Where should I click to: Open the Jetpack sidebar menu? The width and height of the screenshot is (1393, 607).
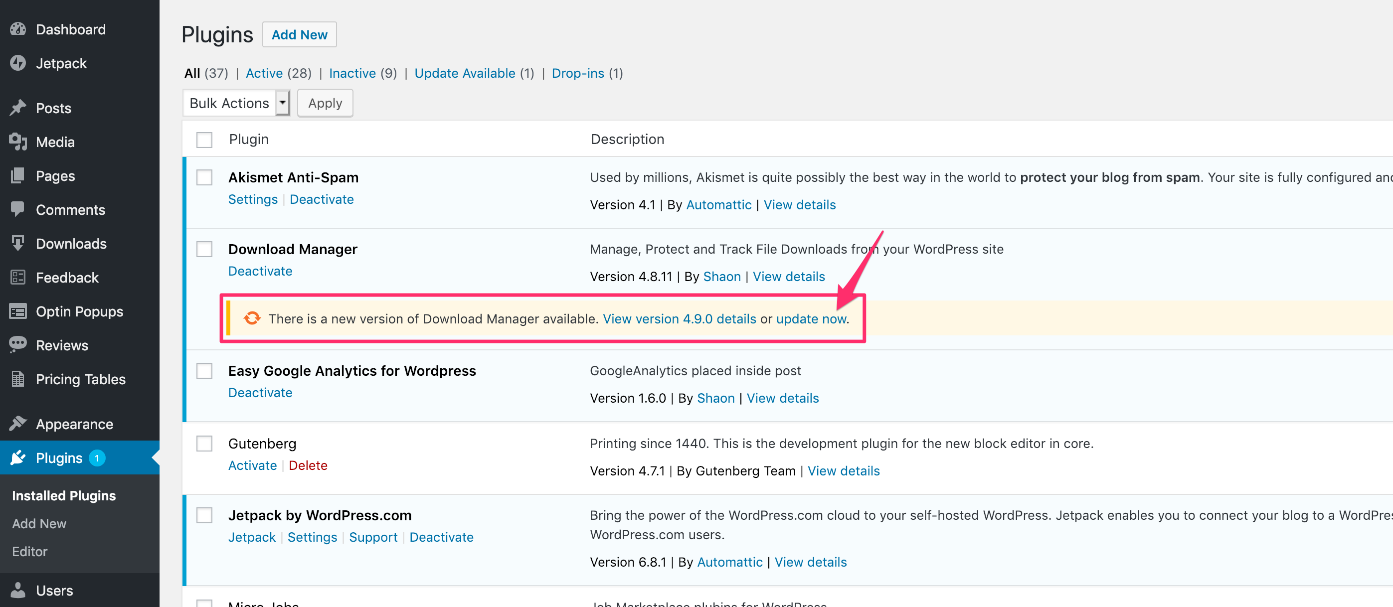click(x=61, y=63)
